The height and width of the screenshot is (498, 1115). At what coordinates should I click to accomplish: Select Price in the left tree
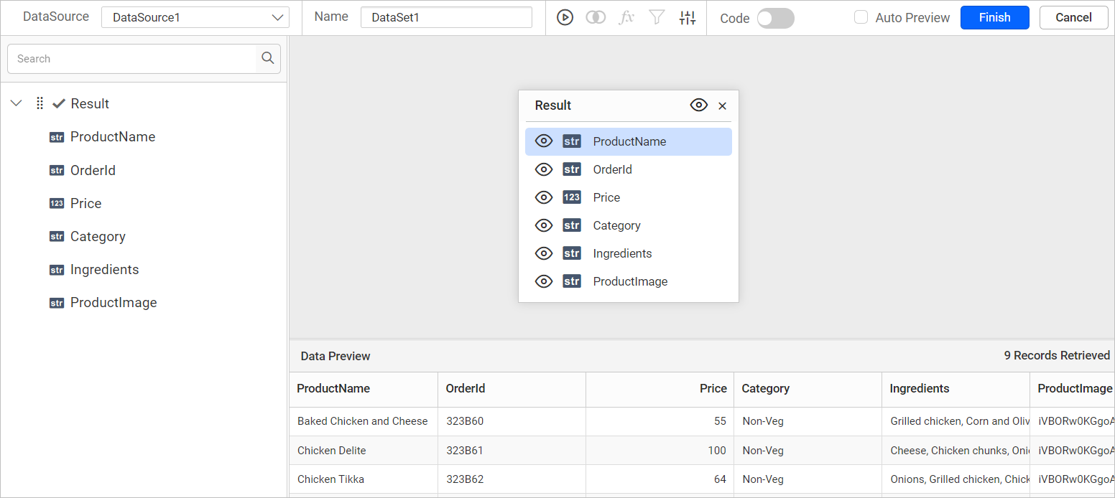tap(85, 203)
